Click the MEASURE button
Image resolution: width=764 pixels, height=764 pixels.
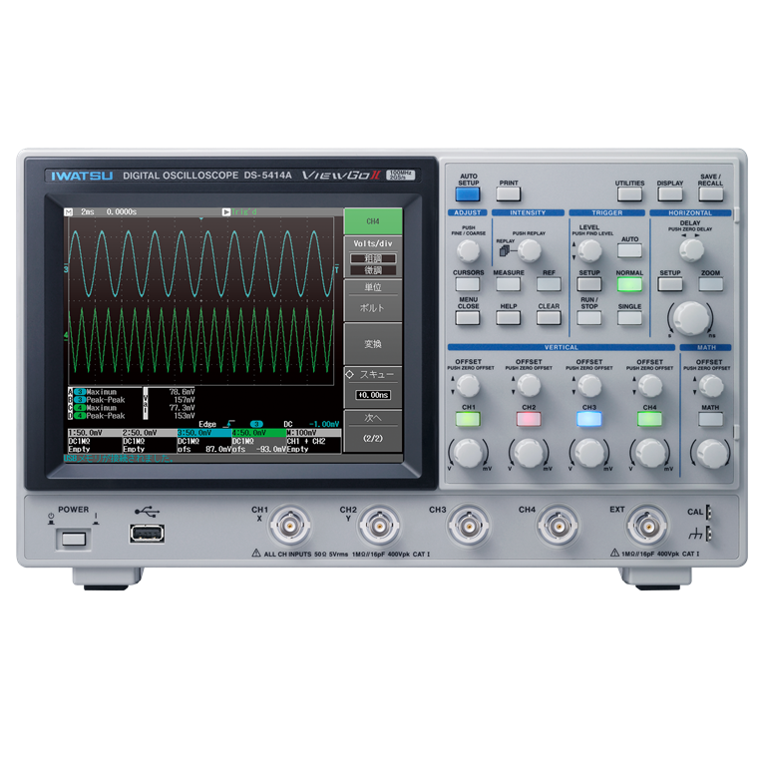pyautogui.click(x=509, y=284)
